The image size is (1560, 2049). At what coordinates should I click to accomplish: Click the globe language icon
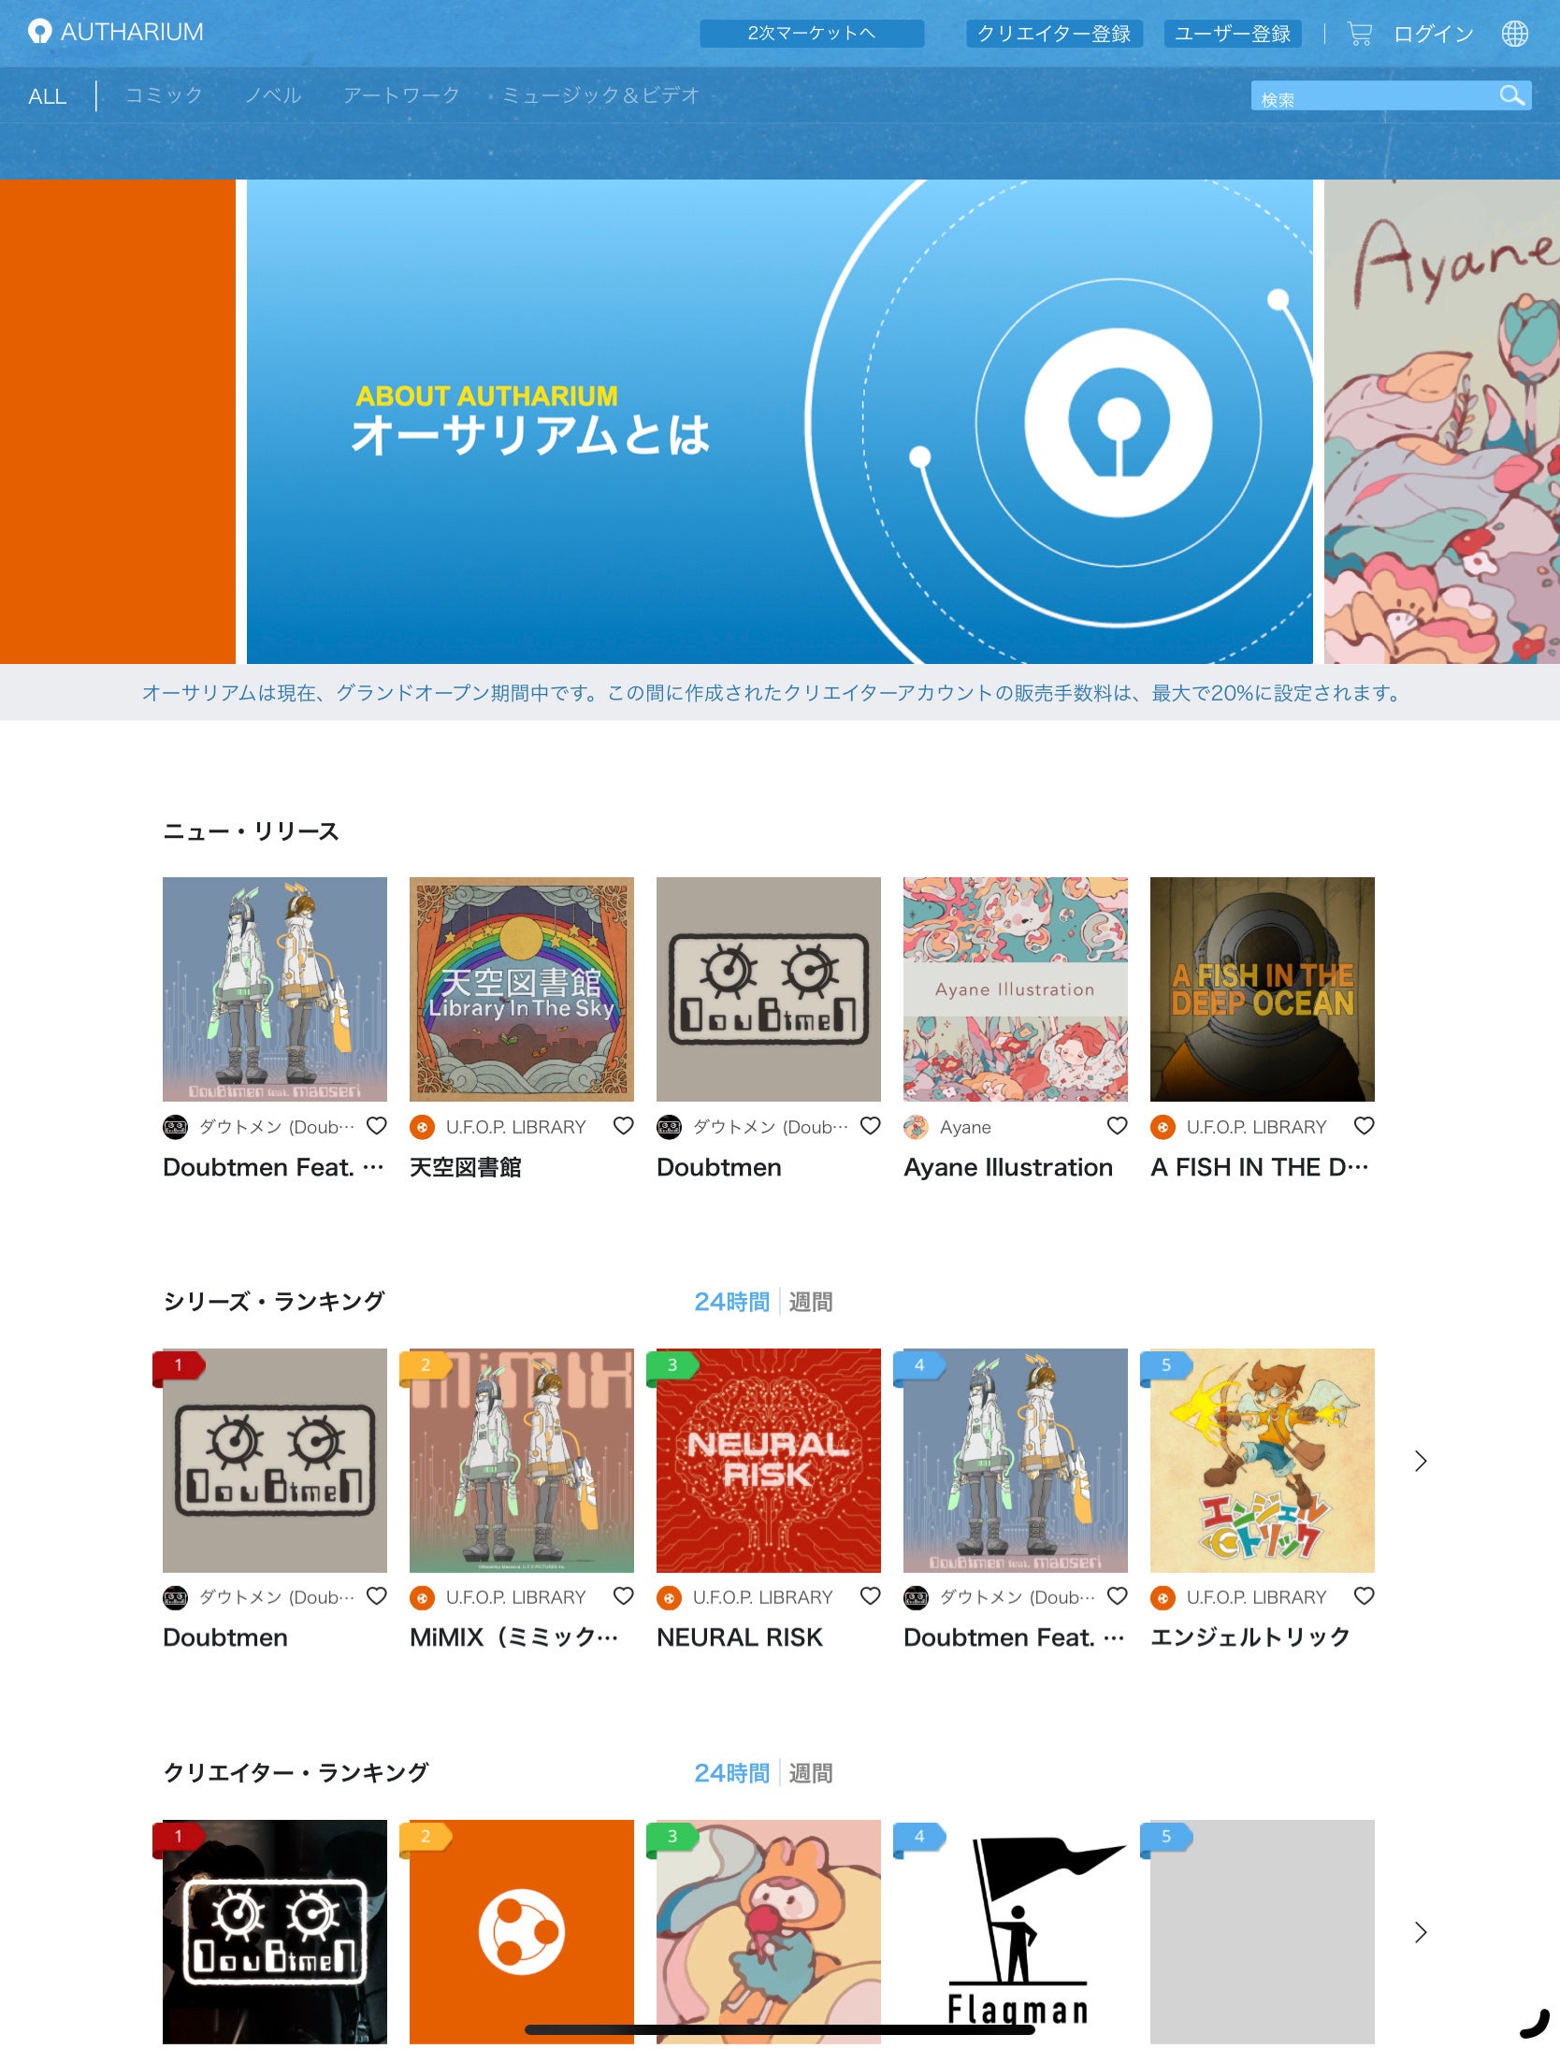pos(1514,34)
